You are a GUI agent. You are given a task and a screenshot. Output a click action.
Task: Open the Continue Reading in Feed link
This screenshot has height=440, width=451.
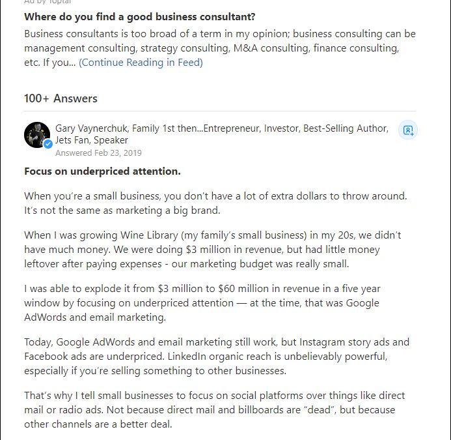pos(141,63)
